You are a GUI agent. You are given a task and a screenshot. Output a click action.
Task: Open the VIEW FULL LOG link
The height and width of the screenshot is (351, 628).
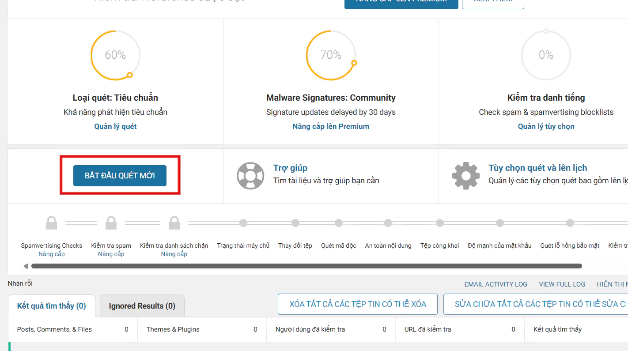click(562, 284)
